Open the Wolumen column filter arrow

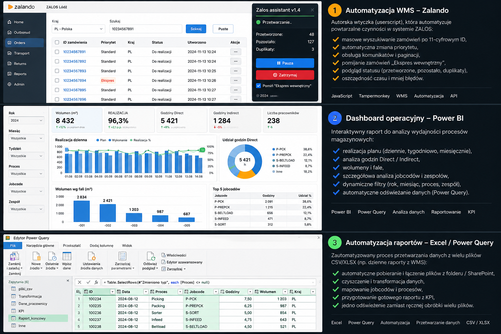pos(285,292)
